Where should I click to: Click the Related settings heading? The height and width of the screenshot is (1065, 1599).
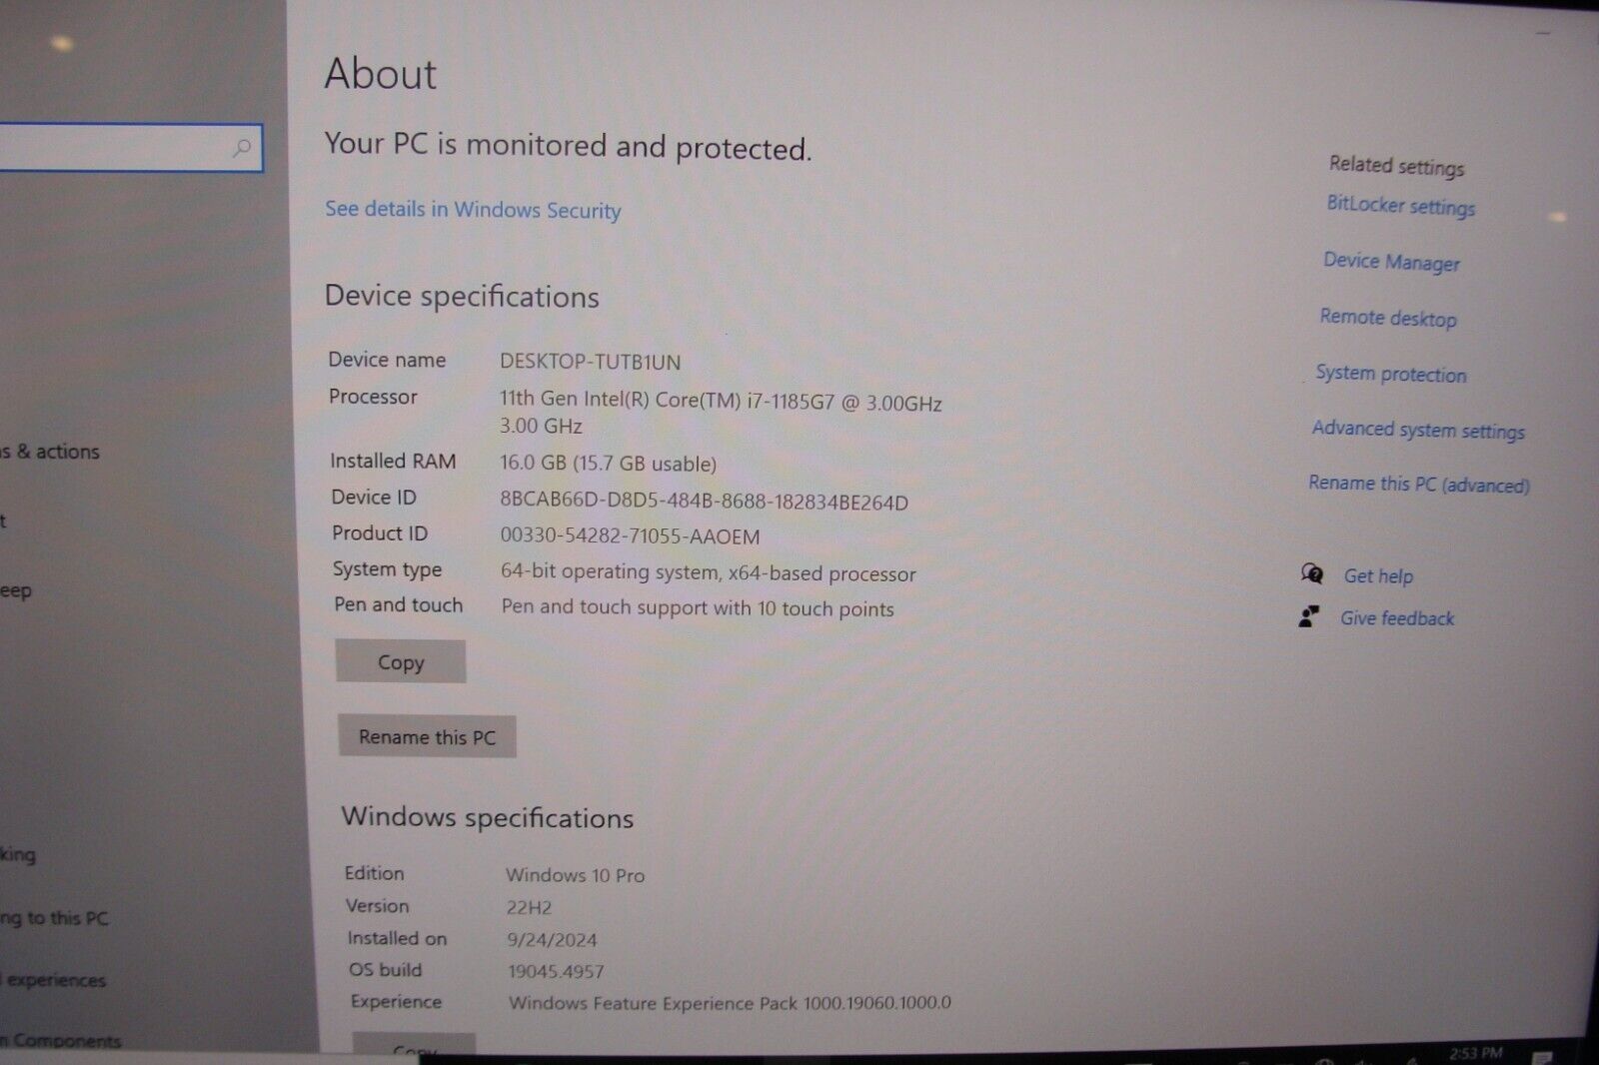click(1396, 166)
